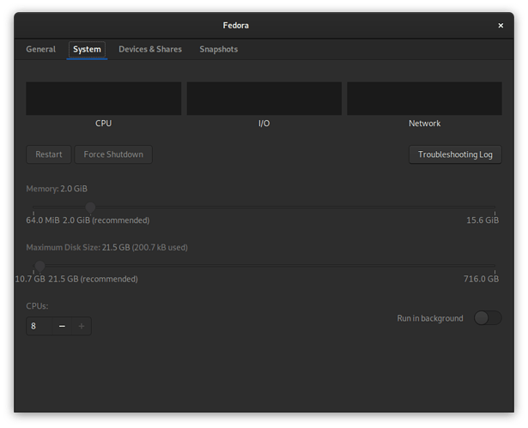Click the 21.5 GB (recommended) mark label
The image size is (528, 428).
click(93, 279)
